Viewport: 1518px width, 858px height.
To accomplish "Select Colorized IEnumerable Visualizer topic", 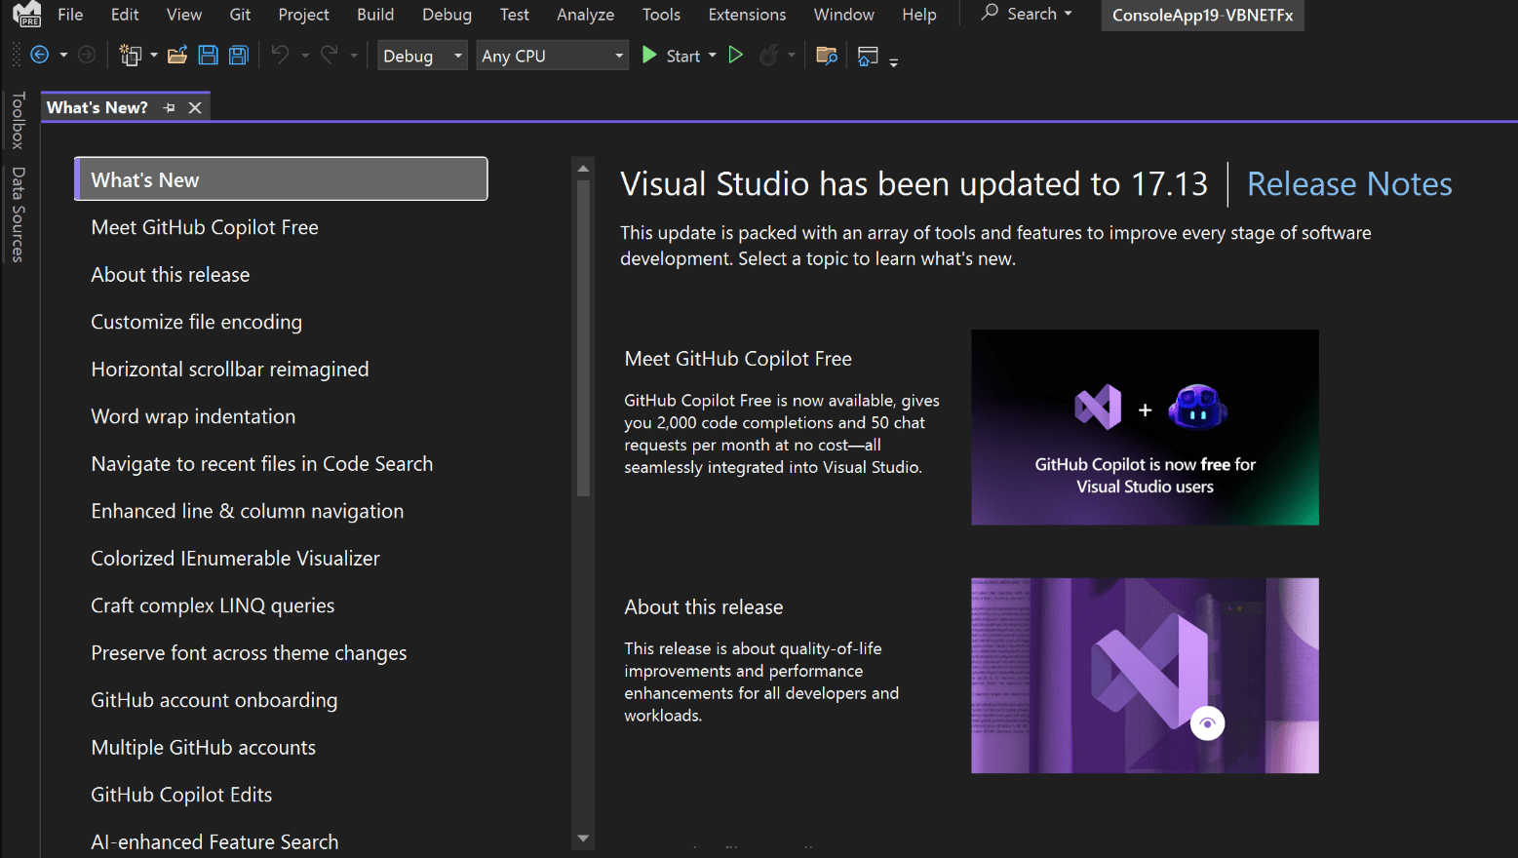I will click(x=235, y=559).
